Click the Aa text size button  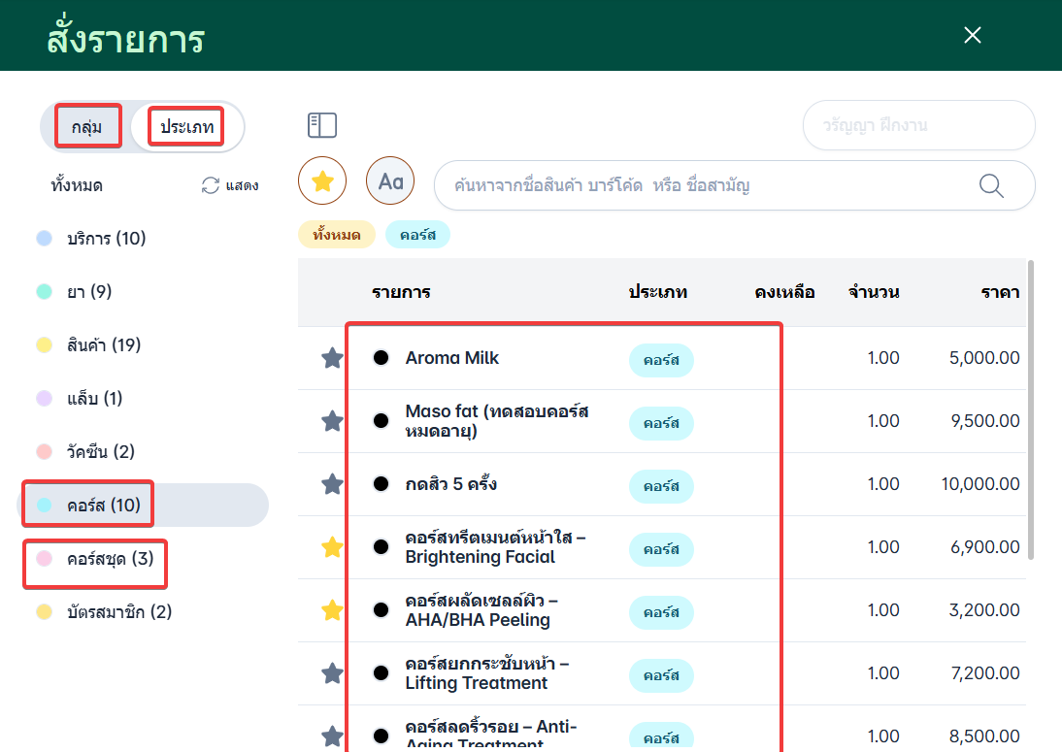(390, 180)
